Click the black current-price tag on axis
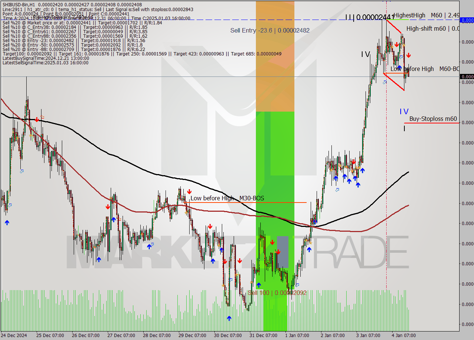The image size is (474, 340). (x=467, y=76)
